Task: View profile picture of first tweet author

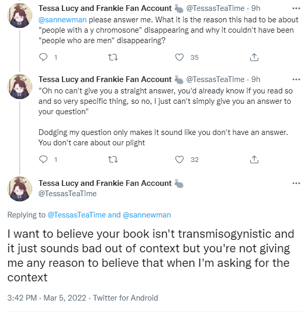Action: coord(20,16)
